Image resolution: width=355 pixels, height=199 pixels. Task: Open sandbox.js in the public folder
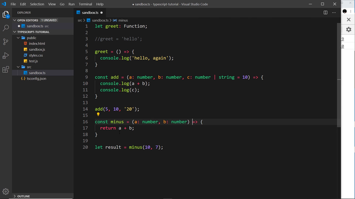(37, 49)
